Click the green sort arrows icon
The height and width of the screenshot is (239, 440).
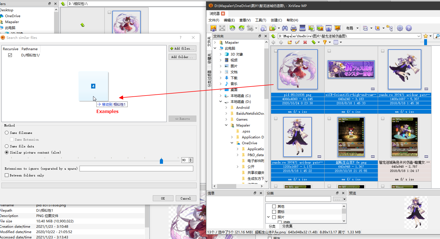coord(314,42)
